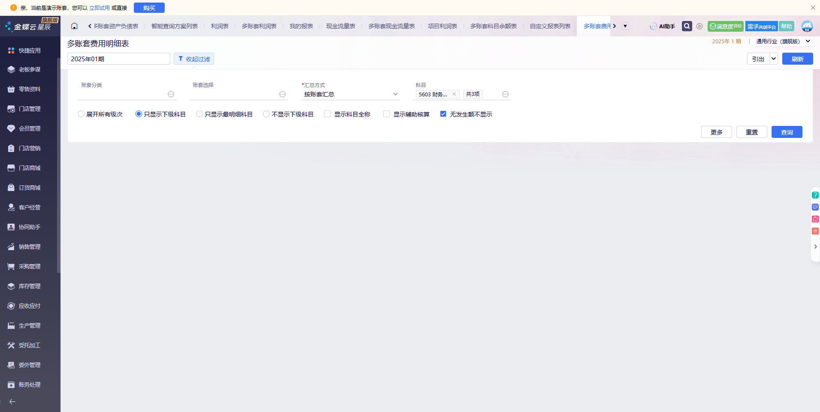Image resolution: width=820 pixels, height=412 pixels.
Task: Click the green help floating icon
Action: coord(815,195)
